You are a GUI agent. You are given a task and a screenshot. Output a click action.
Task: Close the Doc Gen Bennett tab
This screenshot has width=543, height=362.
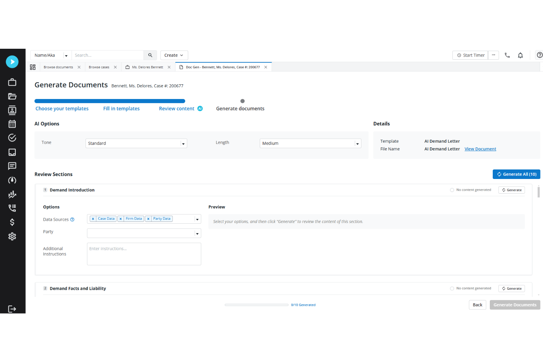click(266, 67)
